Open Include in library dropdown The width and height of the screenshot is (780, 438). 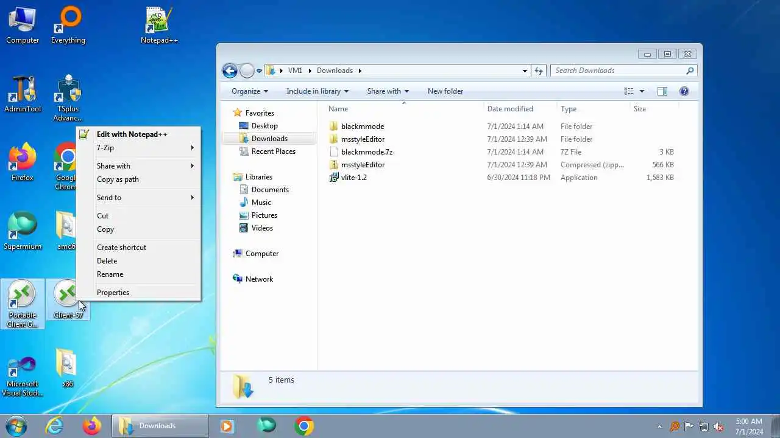coord(317,91)
